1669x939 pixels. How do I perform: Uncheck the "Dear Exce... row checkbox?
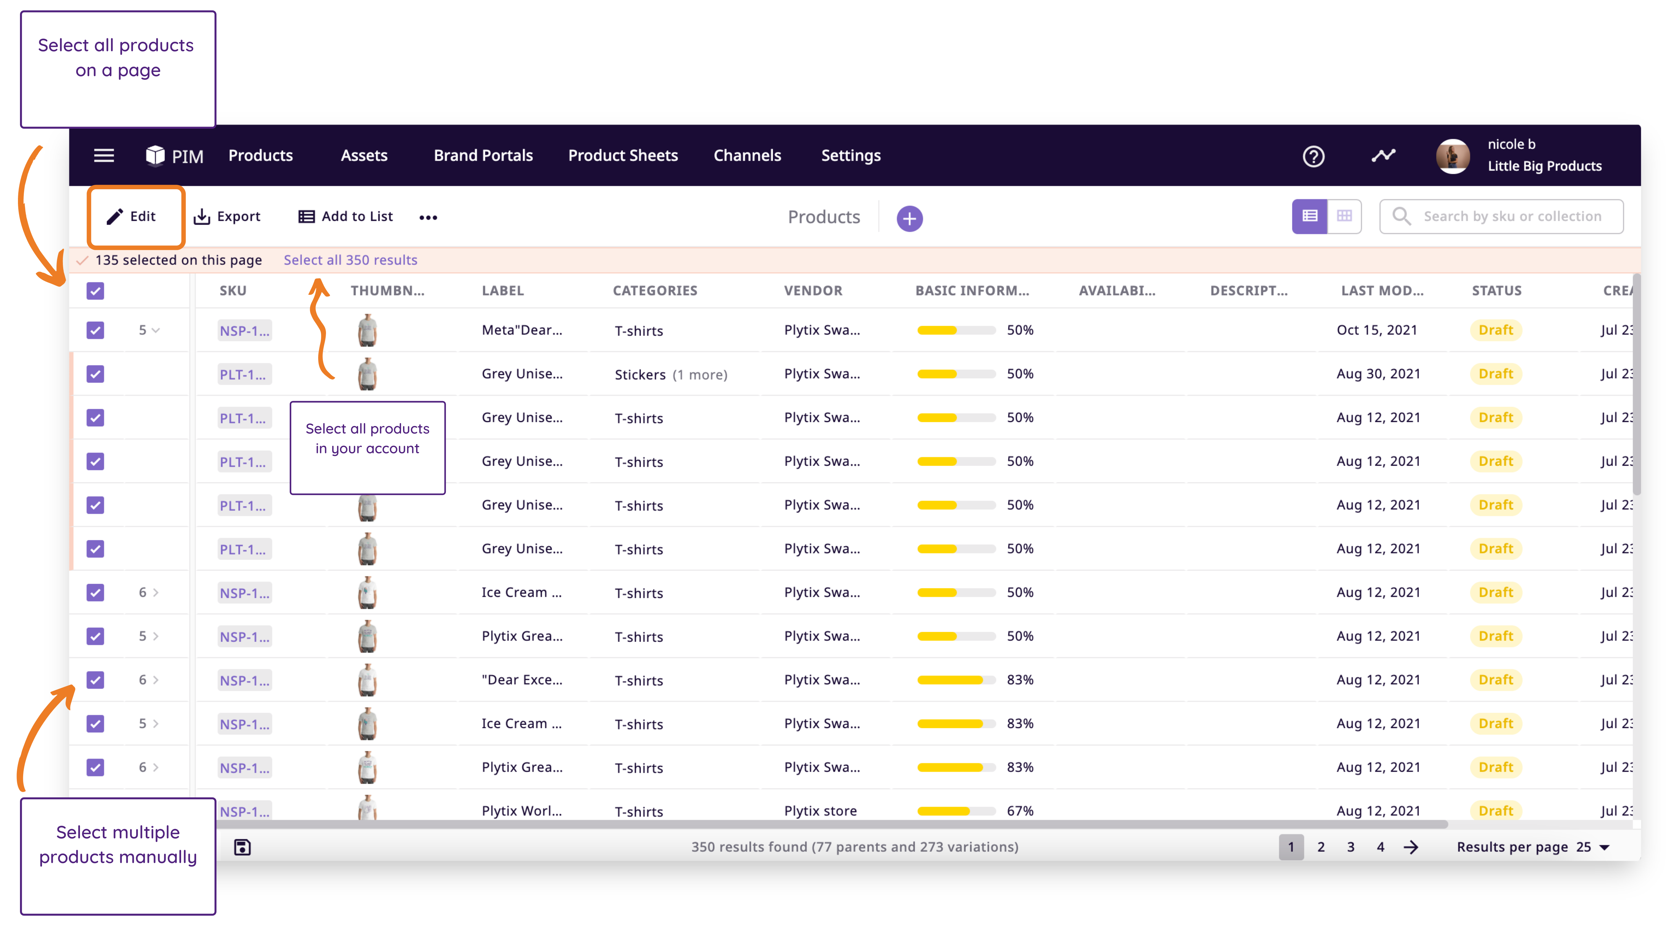[x=95, y=680]
